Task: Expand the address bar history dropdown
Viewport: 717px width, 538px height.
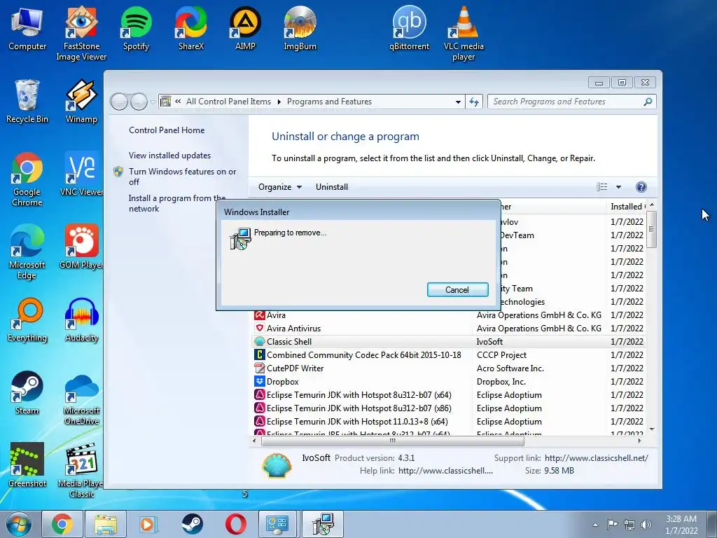Action: [x=458, y=102]
